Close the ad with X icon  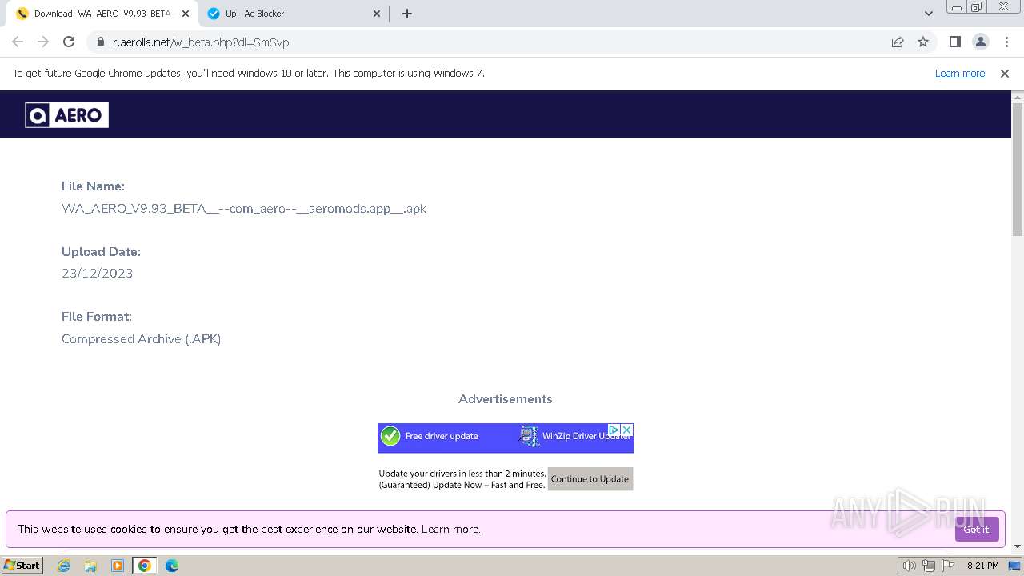[x=627, y=430]
